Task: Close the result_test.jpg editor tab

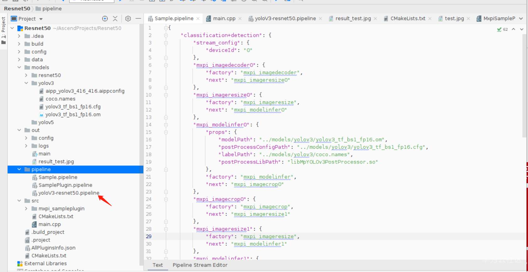Action: tap(375, 19)
